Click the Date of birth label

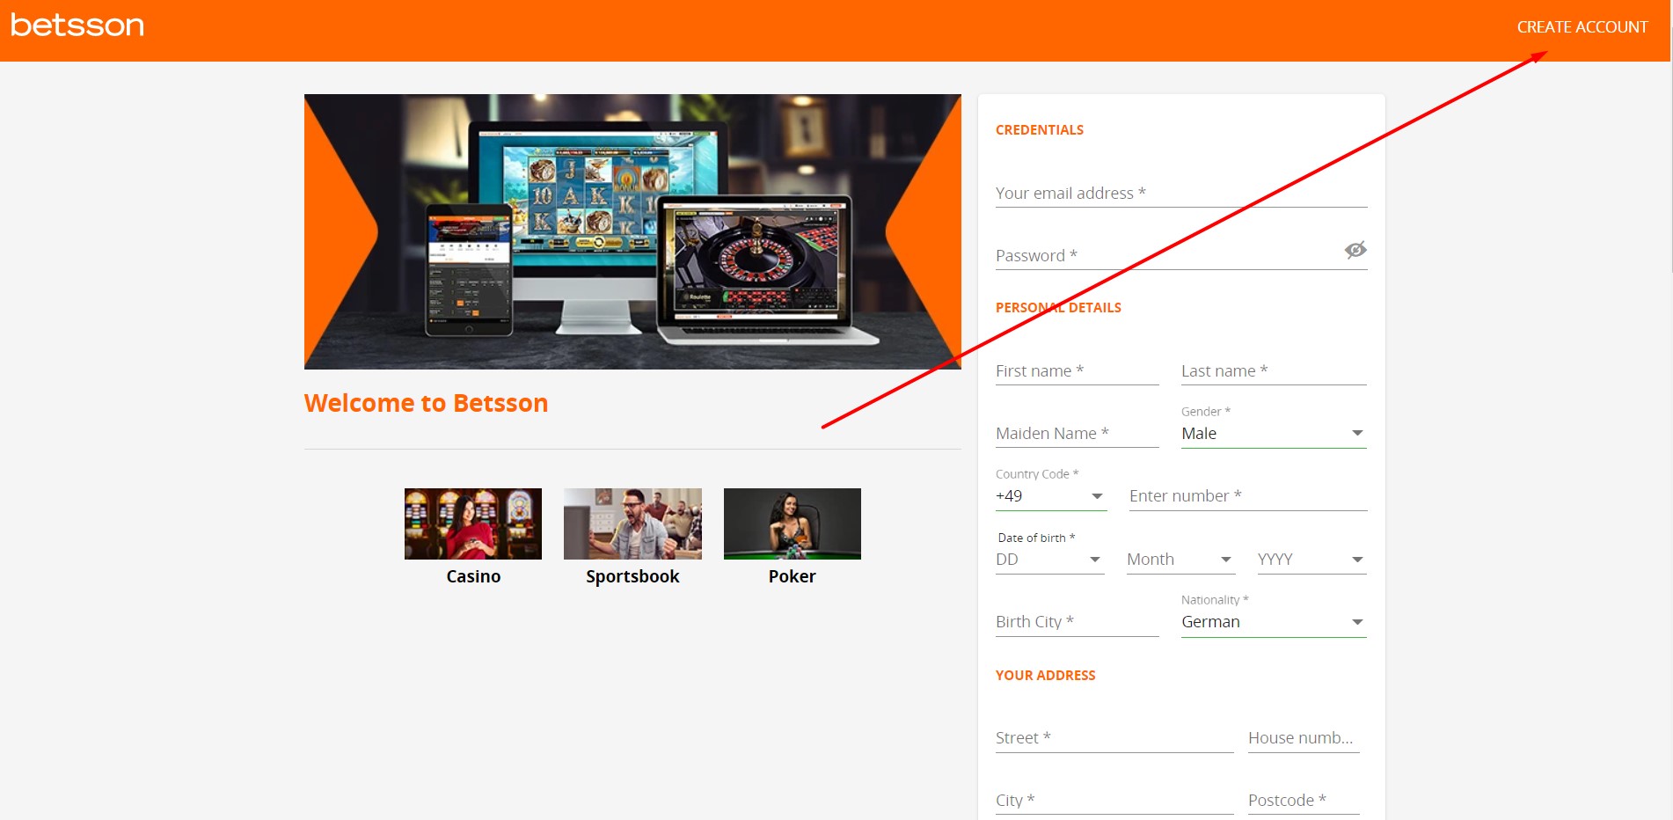1036,538
